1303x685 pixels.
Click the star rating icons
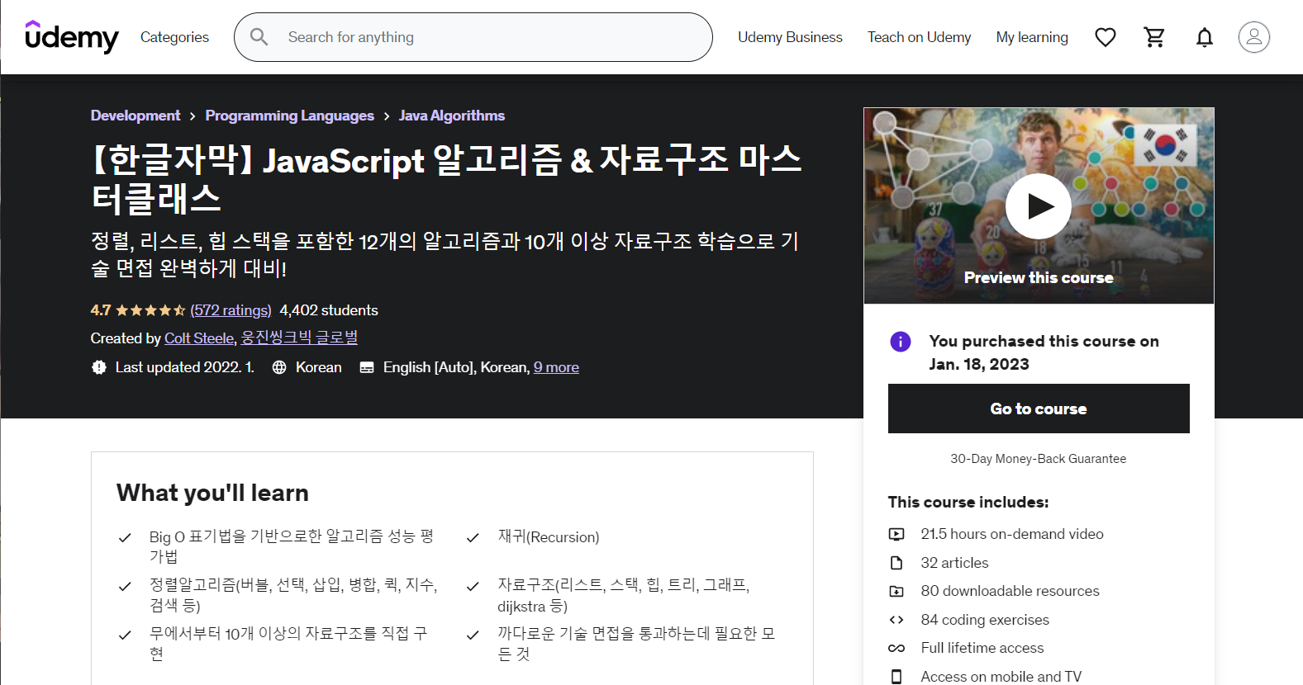click(150, 310)
